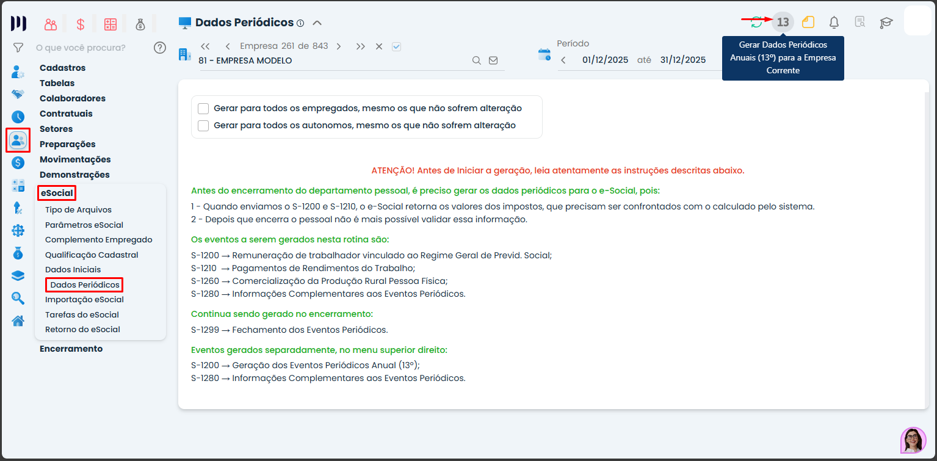The width and height of the screenshot is (937, 461).
Task: Go to next company arrow
Action: (339, 46)
